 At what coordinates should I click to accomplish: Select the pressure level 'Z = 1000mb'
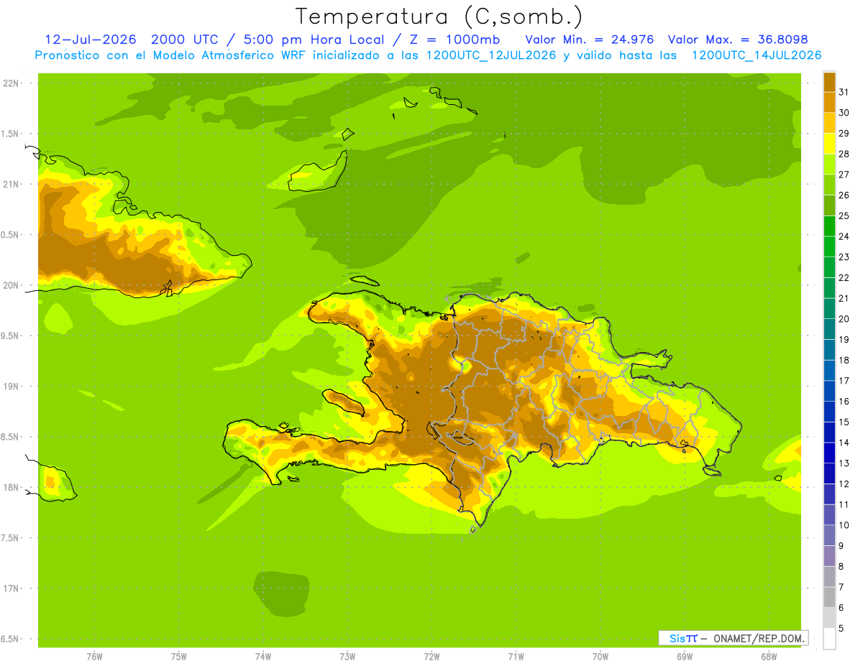pos(453,40)
